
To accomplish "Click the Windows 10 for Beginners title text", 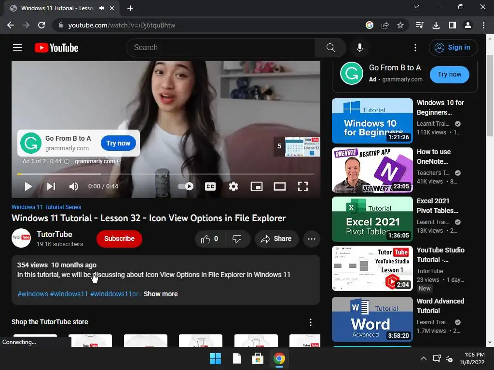I will [x=440, y=107].
